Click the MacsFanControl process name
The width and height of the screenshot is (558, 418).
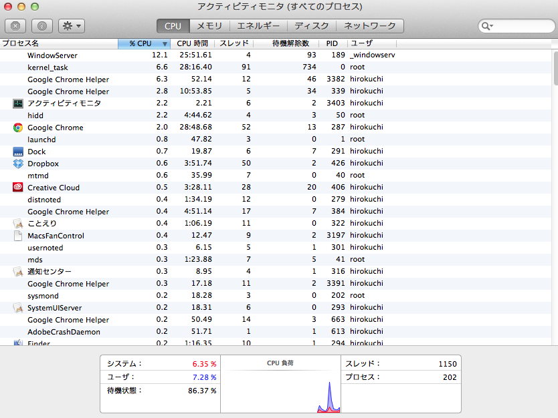56,236
